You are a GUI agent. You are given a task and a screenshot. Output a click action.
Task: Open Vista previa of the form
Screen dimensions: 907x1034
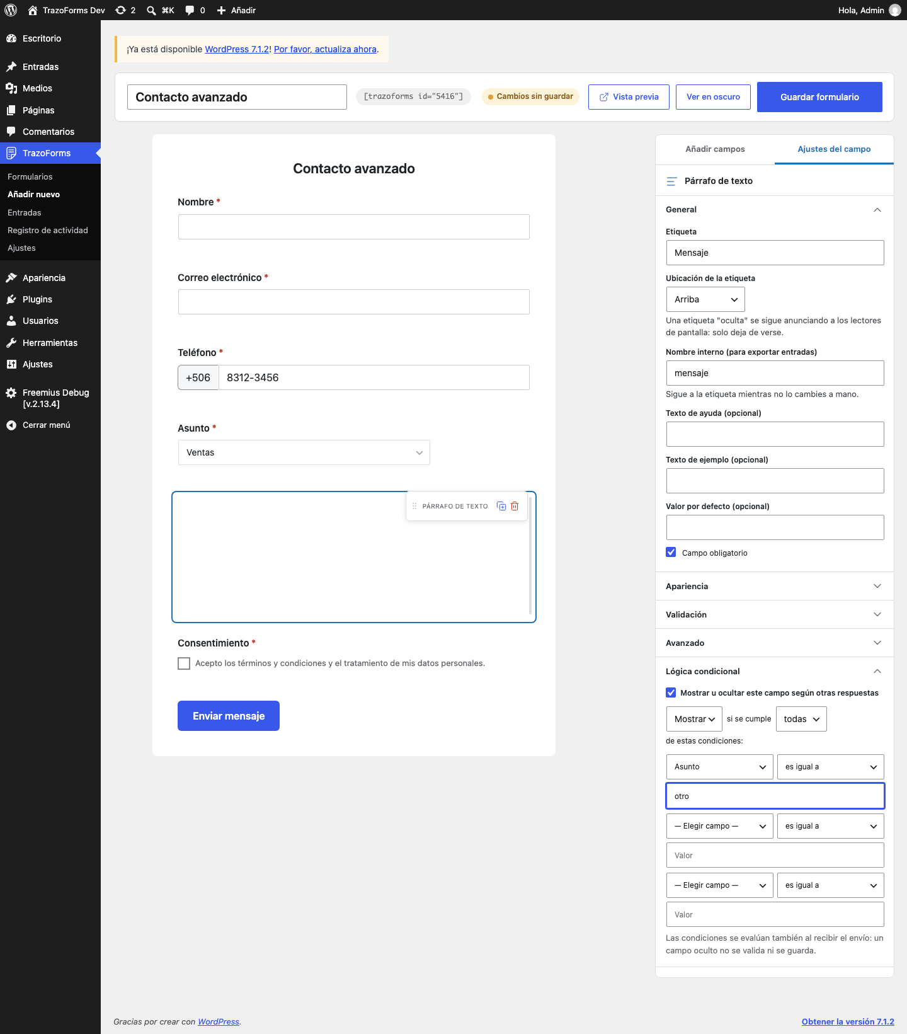pyautogui.click(x=629, y=97)
